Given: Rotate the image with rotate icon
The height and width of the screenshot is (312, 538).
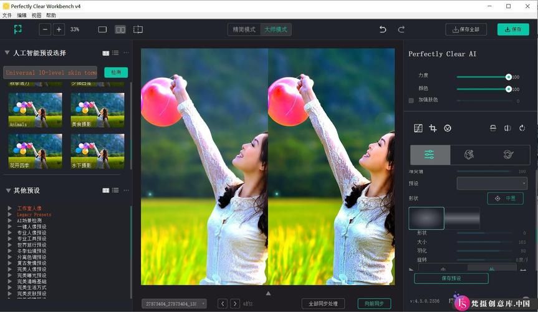Looking at the screenshot, I should point(522,128).
